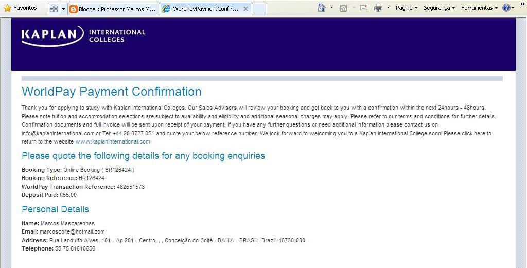This screenshot has height=268, width=527.
Task: Open the Página menu
Action: click(x=407, y=8)
